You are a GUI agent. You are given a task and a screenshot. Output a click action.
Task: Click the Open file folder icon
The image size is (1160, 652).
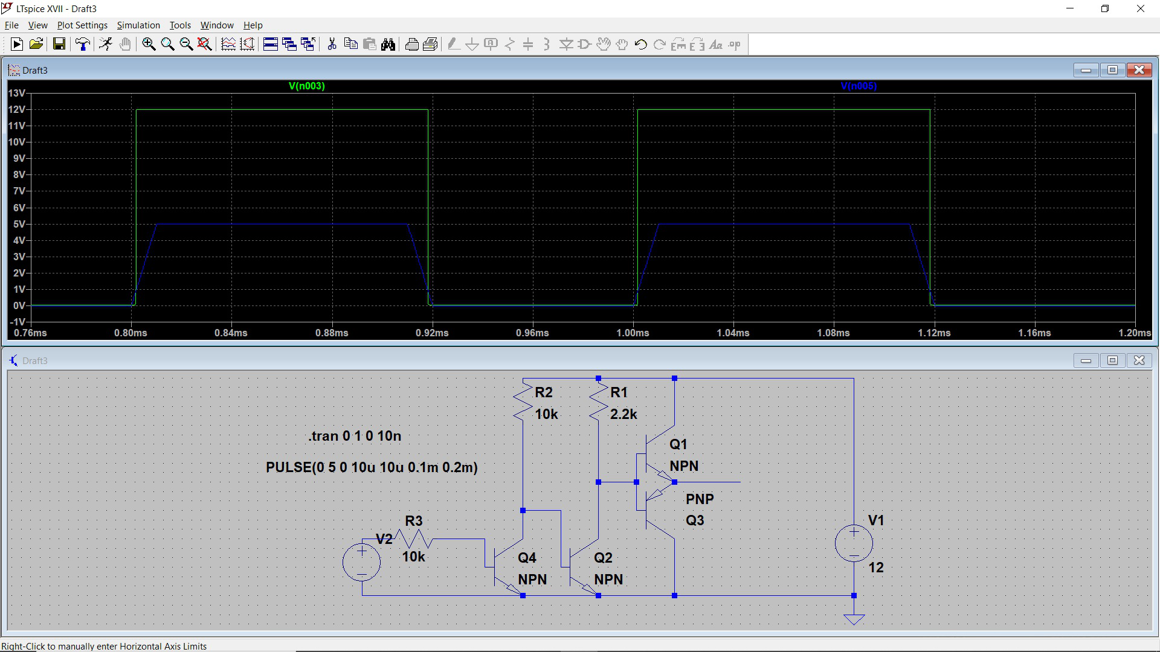[x=36, y=44]
